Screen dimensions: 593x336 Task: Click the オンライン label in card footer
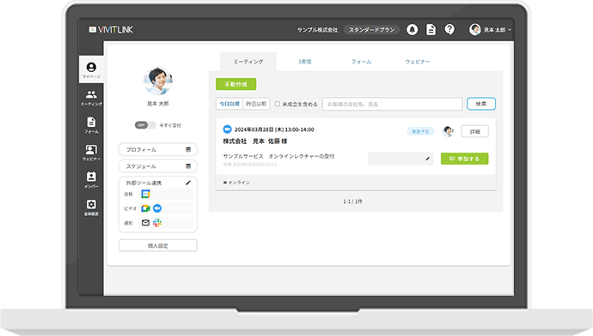236,183
